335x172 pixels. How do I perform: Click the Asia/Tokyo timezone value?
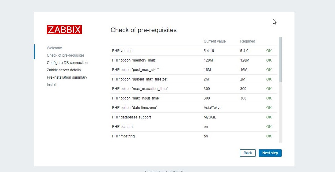click(213, 108)
